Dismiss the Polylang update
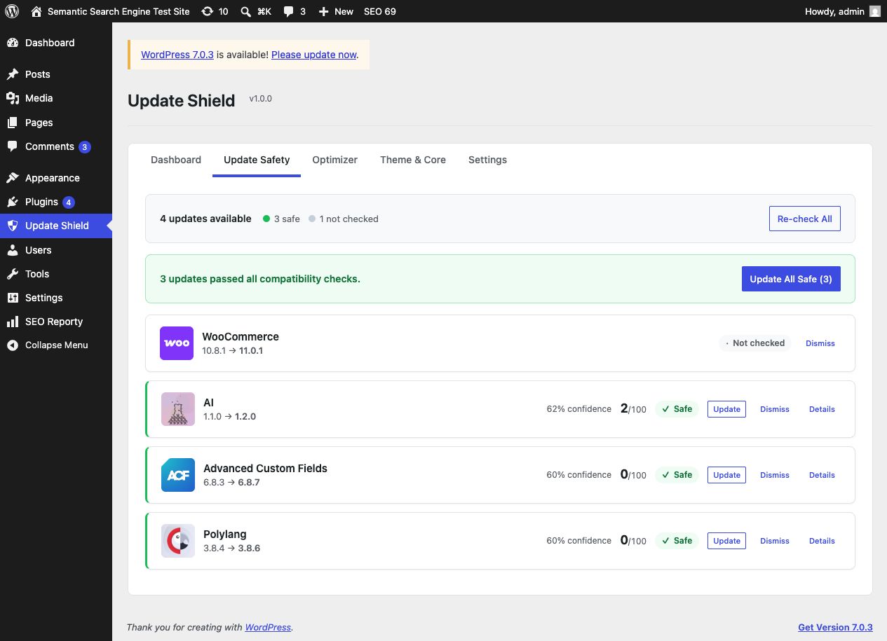This screenshot has width=887, height=641. [775, 541]
